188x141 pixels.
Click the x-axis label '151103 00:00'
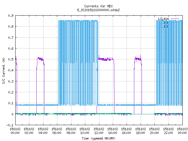click(x=182, y=131)
